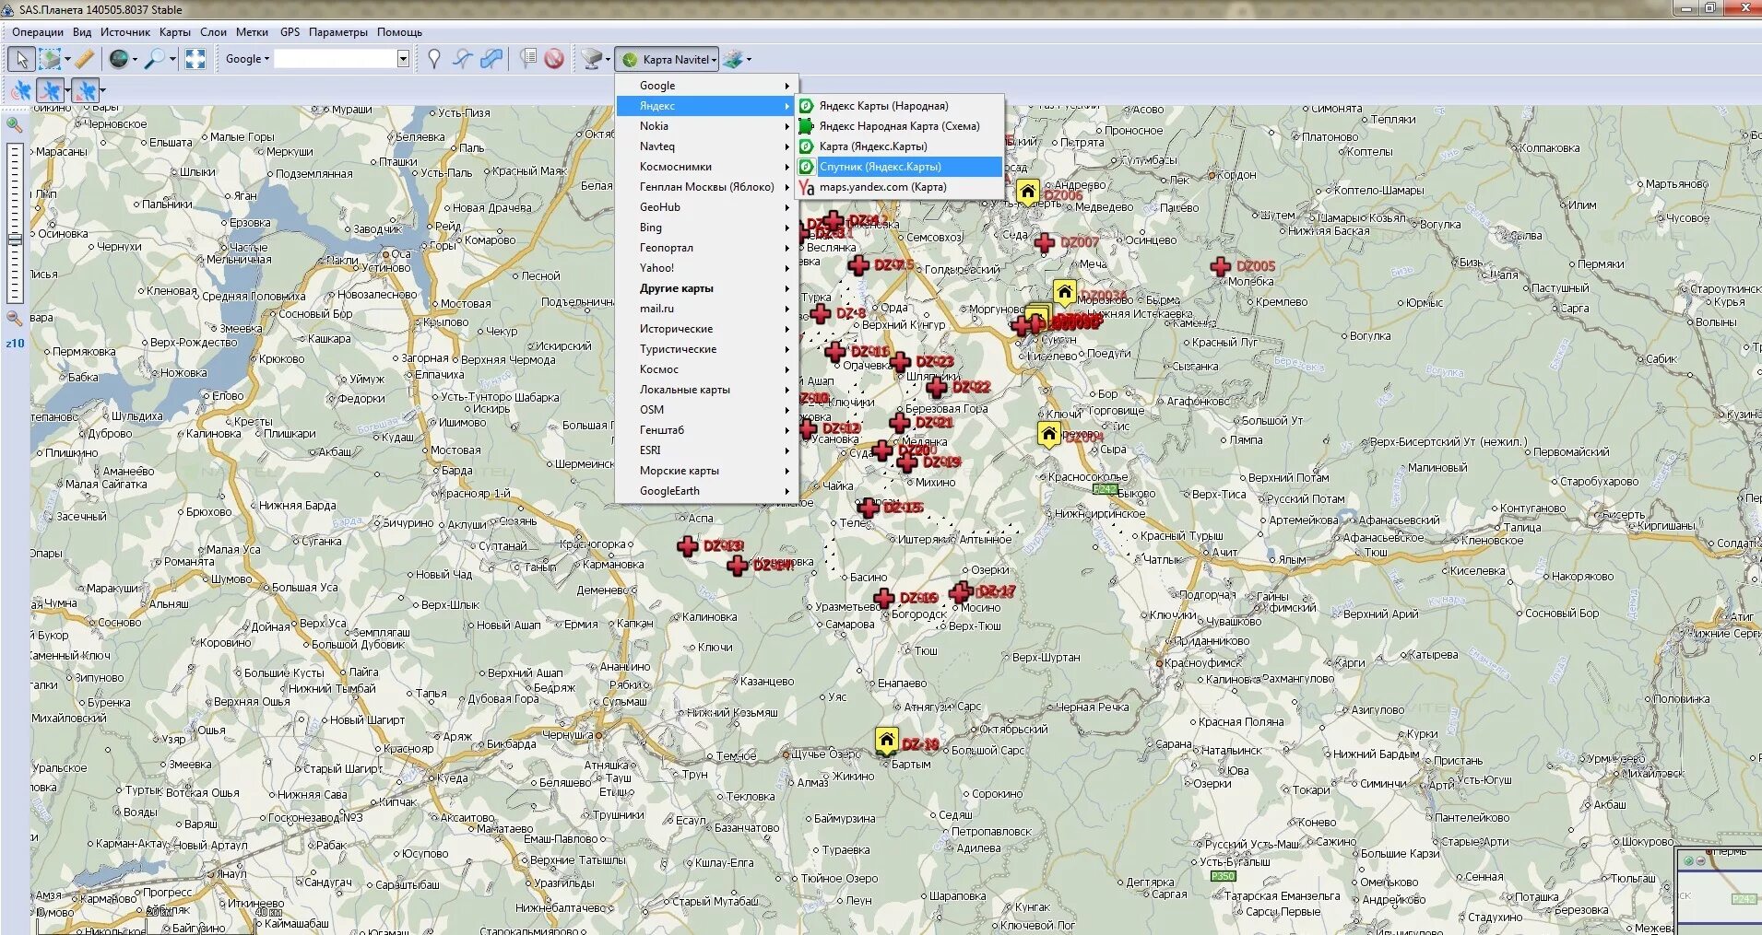
Task: Expand the layers icon dropdown arrow
Action: pyautogui.click(x=749, y=59)
